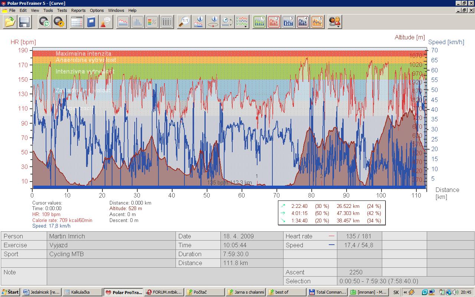This screenshot has width=475, height=297.
Task: Toggle the time/distance axis switch icon
Action: [x=227, y=22]
